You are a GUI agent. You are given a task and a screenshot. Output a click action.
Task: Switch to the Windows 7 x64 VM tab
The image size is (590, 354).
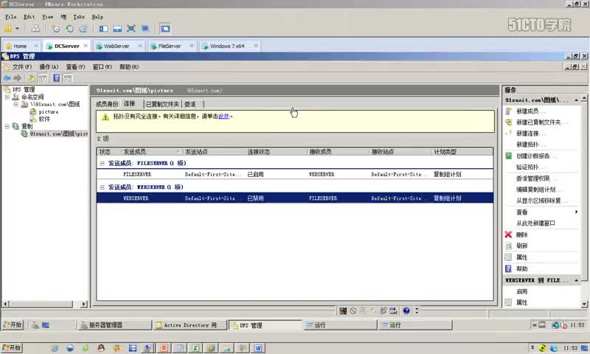click(227, 46)
